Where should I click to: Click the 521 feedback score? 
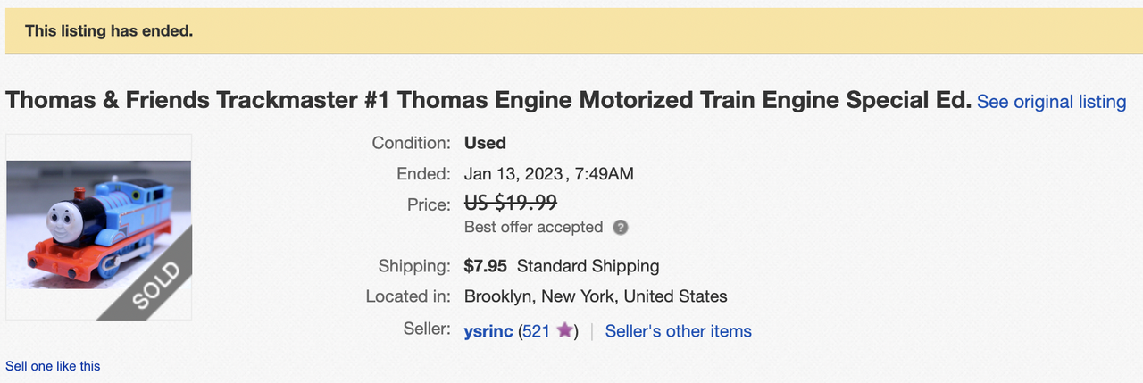[537, 331]
